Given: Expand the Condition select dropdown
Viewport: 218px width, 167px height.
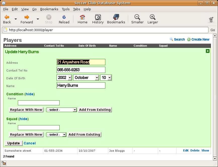Looking at the screenshot, I should pos(62,110).
